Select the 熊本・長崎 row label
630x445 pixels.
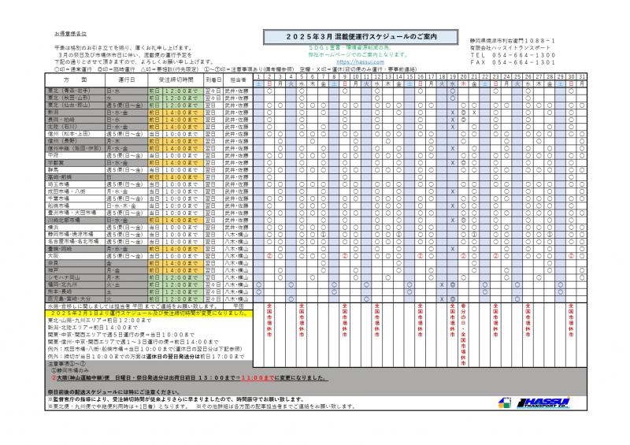[75, 292]
